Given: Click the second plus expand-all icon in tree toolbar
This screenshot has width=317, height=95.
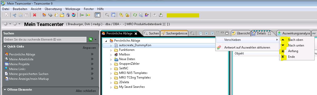Looking at the screenshot, I should tap(213, 33).
